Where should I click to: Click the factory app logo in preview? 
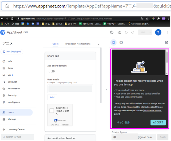[139, 67]
